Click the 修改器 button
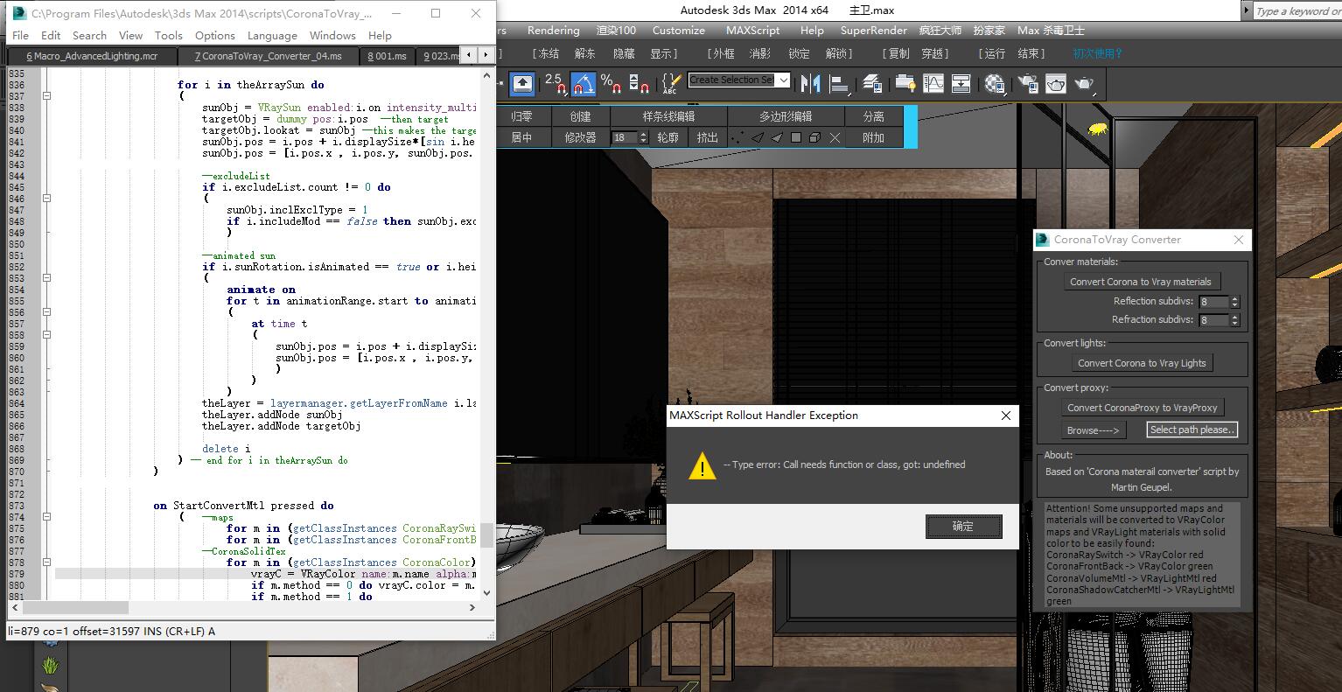This screenshot has height=692, width=1342. pos(580,137)
